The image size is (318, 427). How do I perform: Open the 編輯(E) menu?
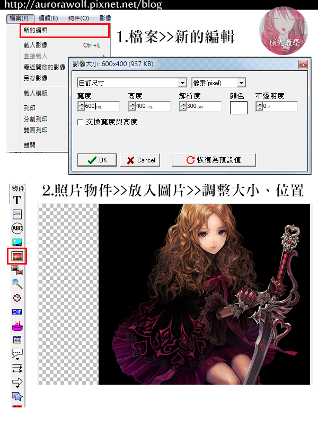[x=48, y=18]
